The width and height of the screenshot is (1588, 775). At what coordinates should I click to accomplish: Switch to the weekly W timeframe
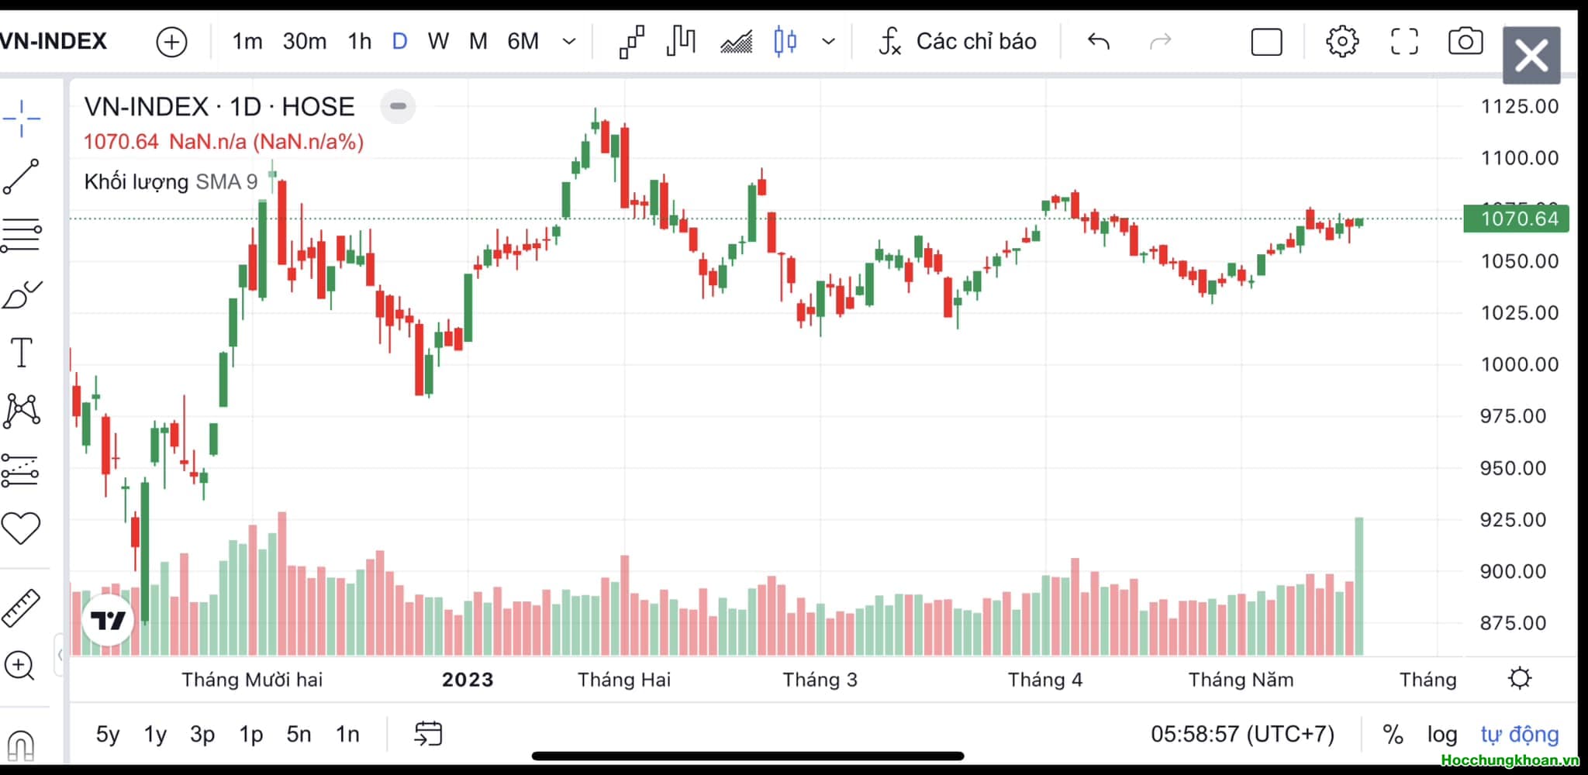pos(438,41)
